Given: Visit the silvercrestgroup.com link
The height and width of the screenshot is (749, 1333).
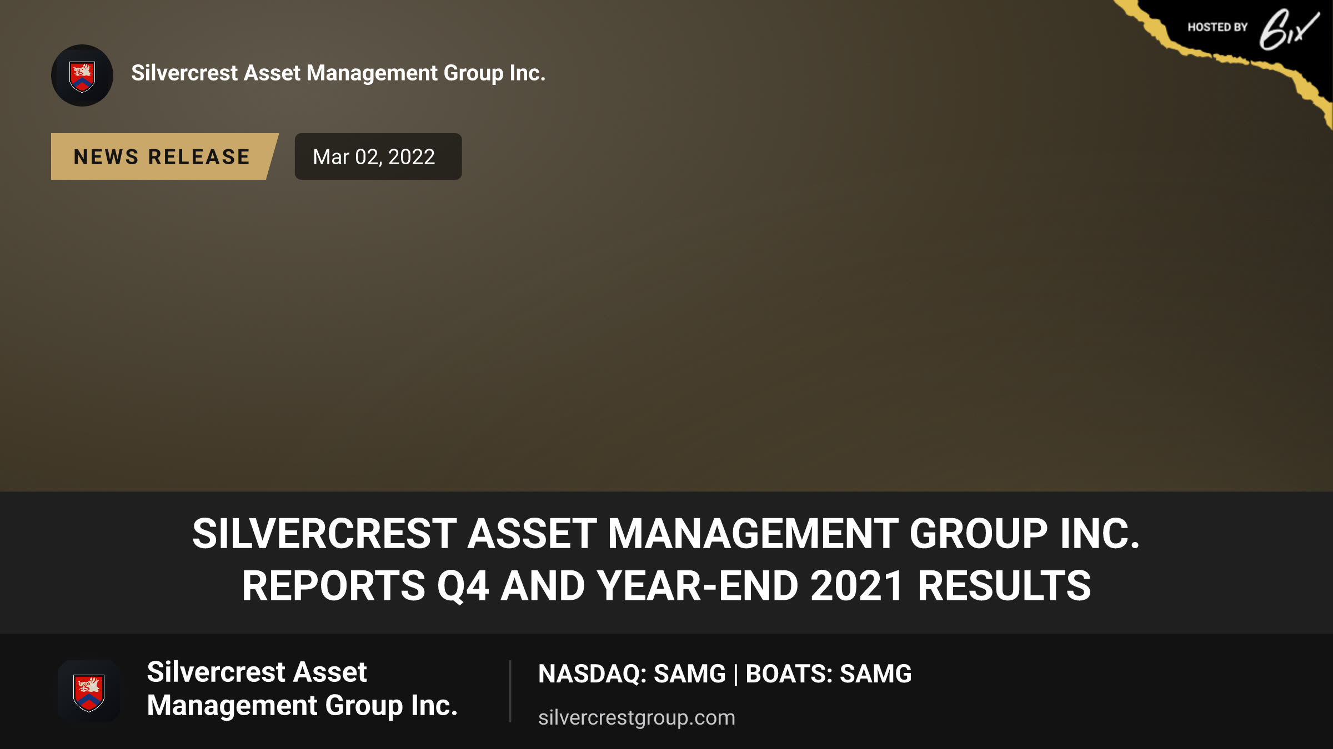Looking at the screenshot, I should [x=637, y=717].
